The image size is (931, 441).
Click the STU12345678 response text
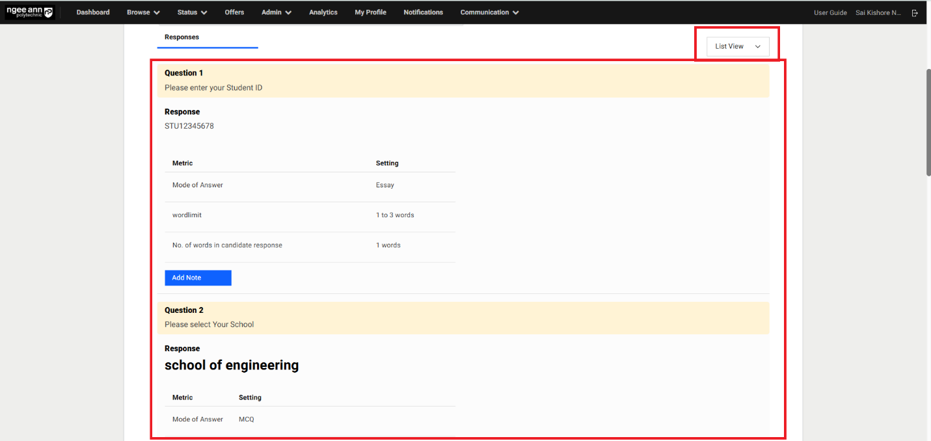189,126
